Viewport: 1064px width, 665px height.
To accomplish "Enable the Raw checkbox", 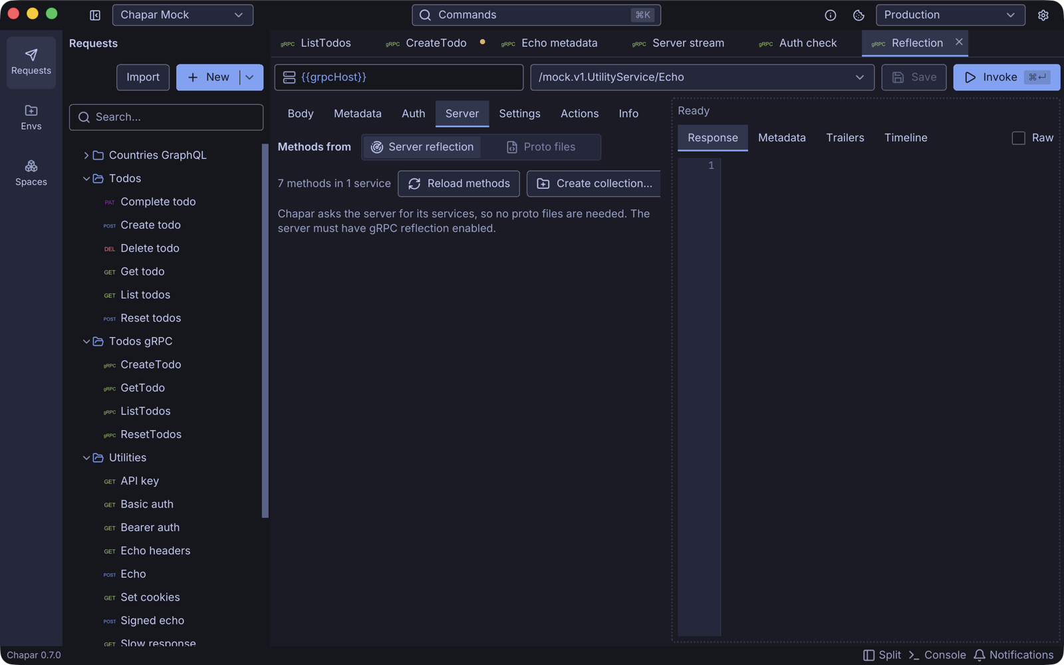I will 1018,138.
